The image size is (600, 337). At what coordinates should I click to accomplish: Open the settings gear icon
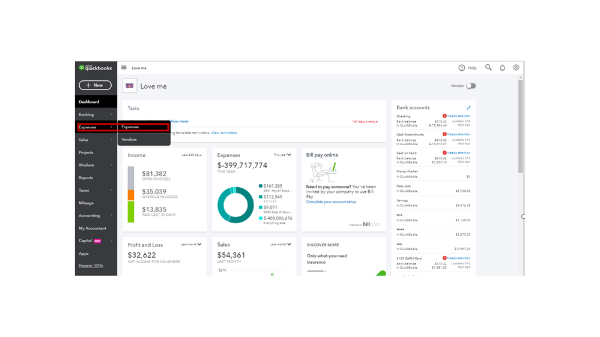516,68
